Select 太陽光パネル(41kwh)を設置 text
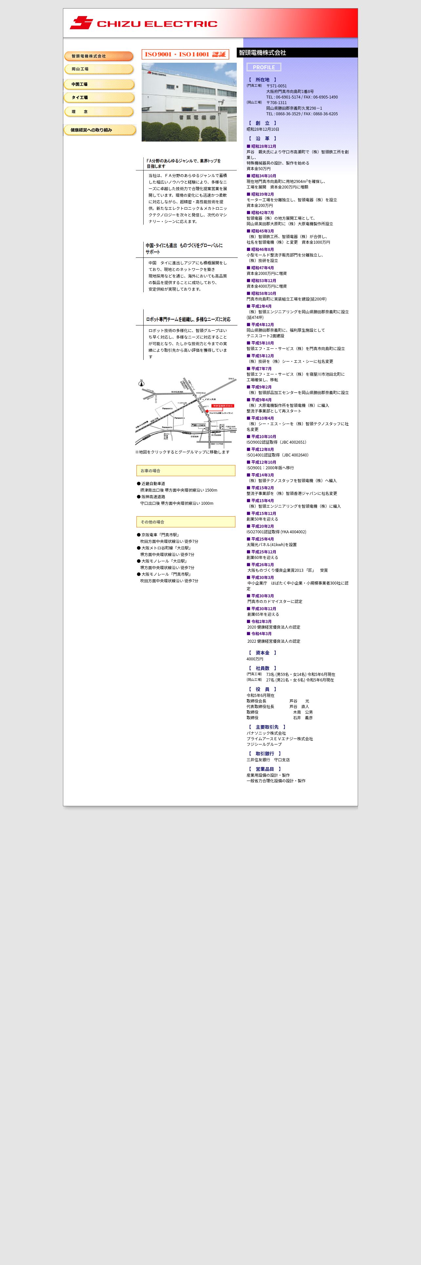This screenshot has width=421, height=1265. click(x=271, y=544)
